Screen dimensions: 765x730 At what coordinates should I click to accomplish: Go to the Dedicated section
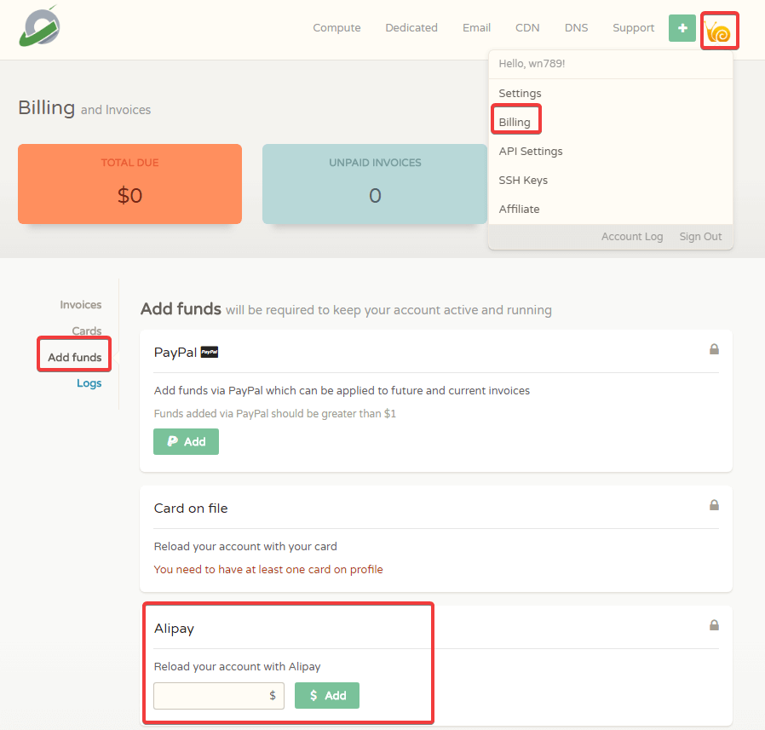[x=411, y=28]
